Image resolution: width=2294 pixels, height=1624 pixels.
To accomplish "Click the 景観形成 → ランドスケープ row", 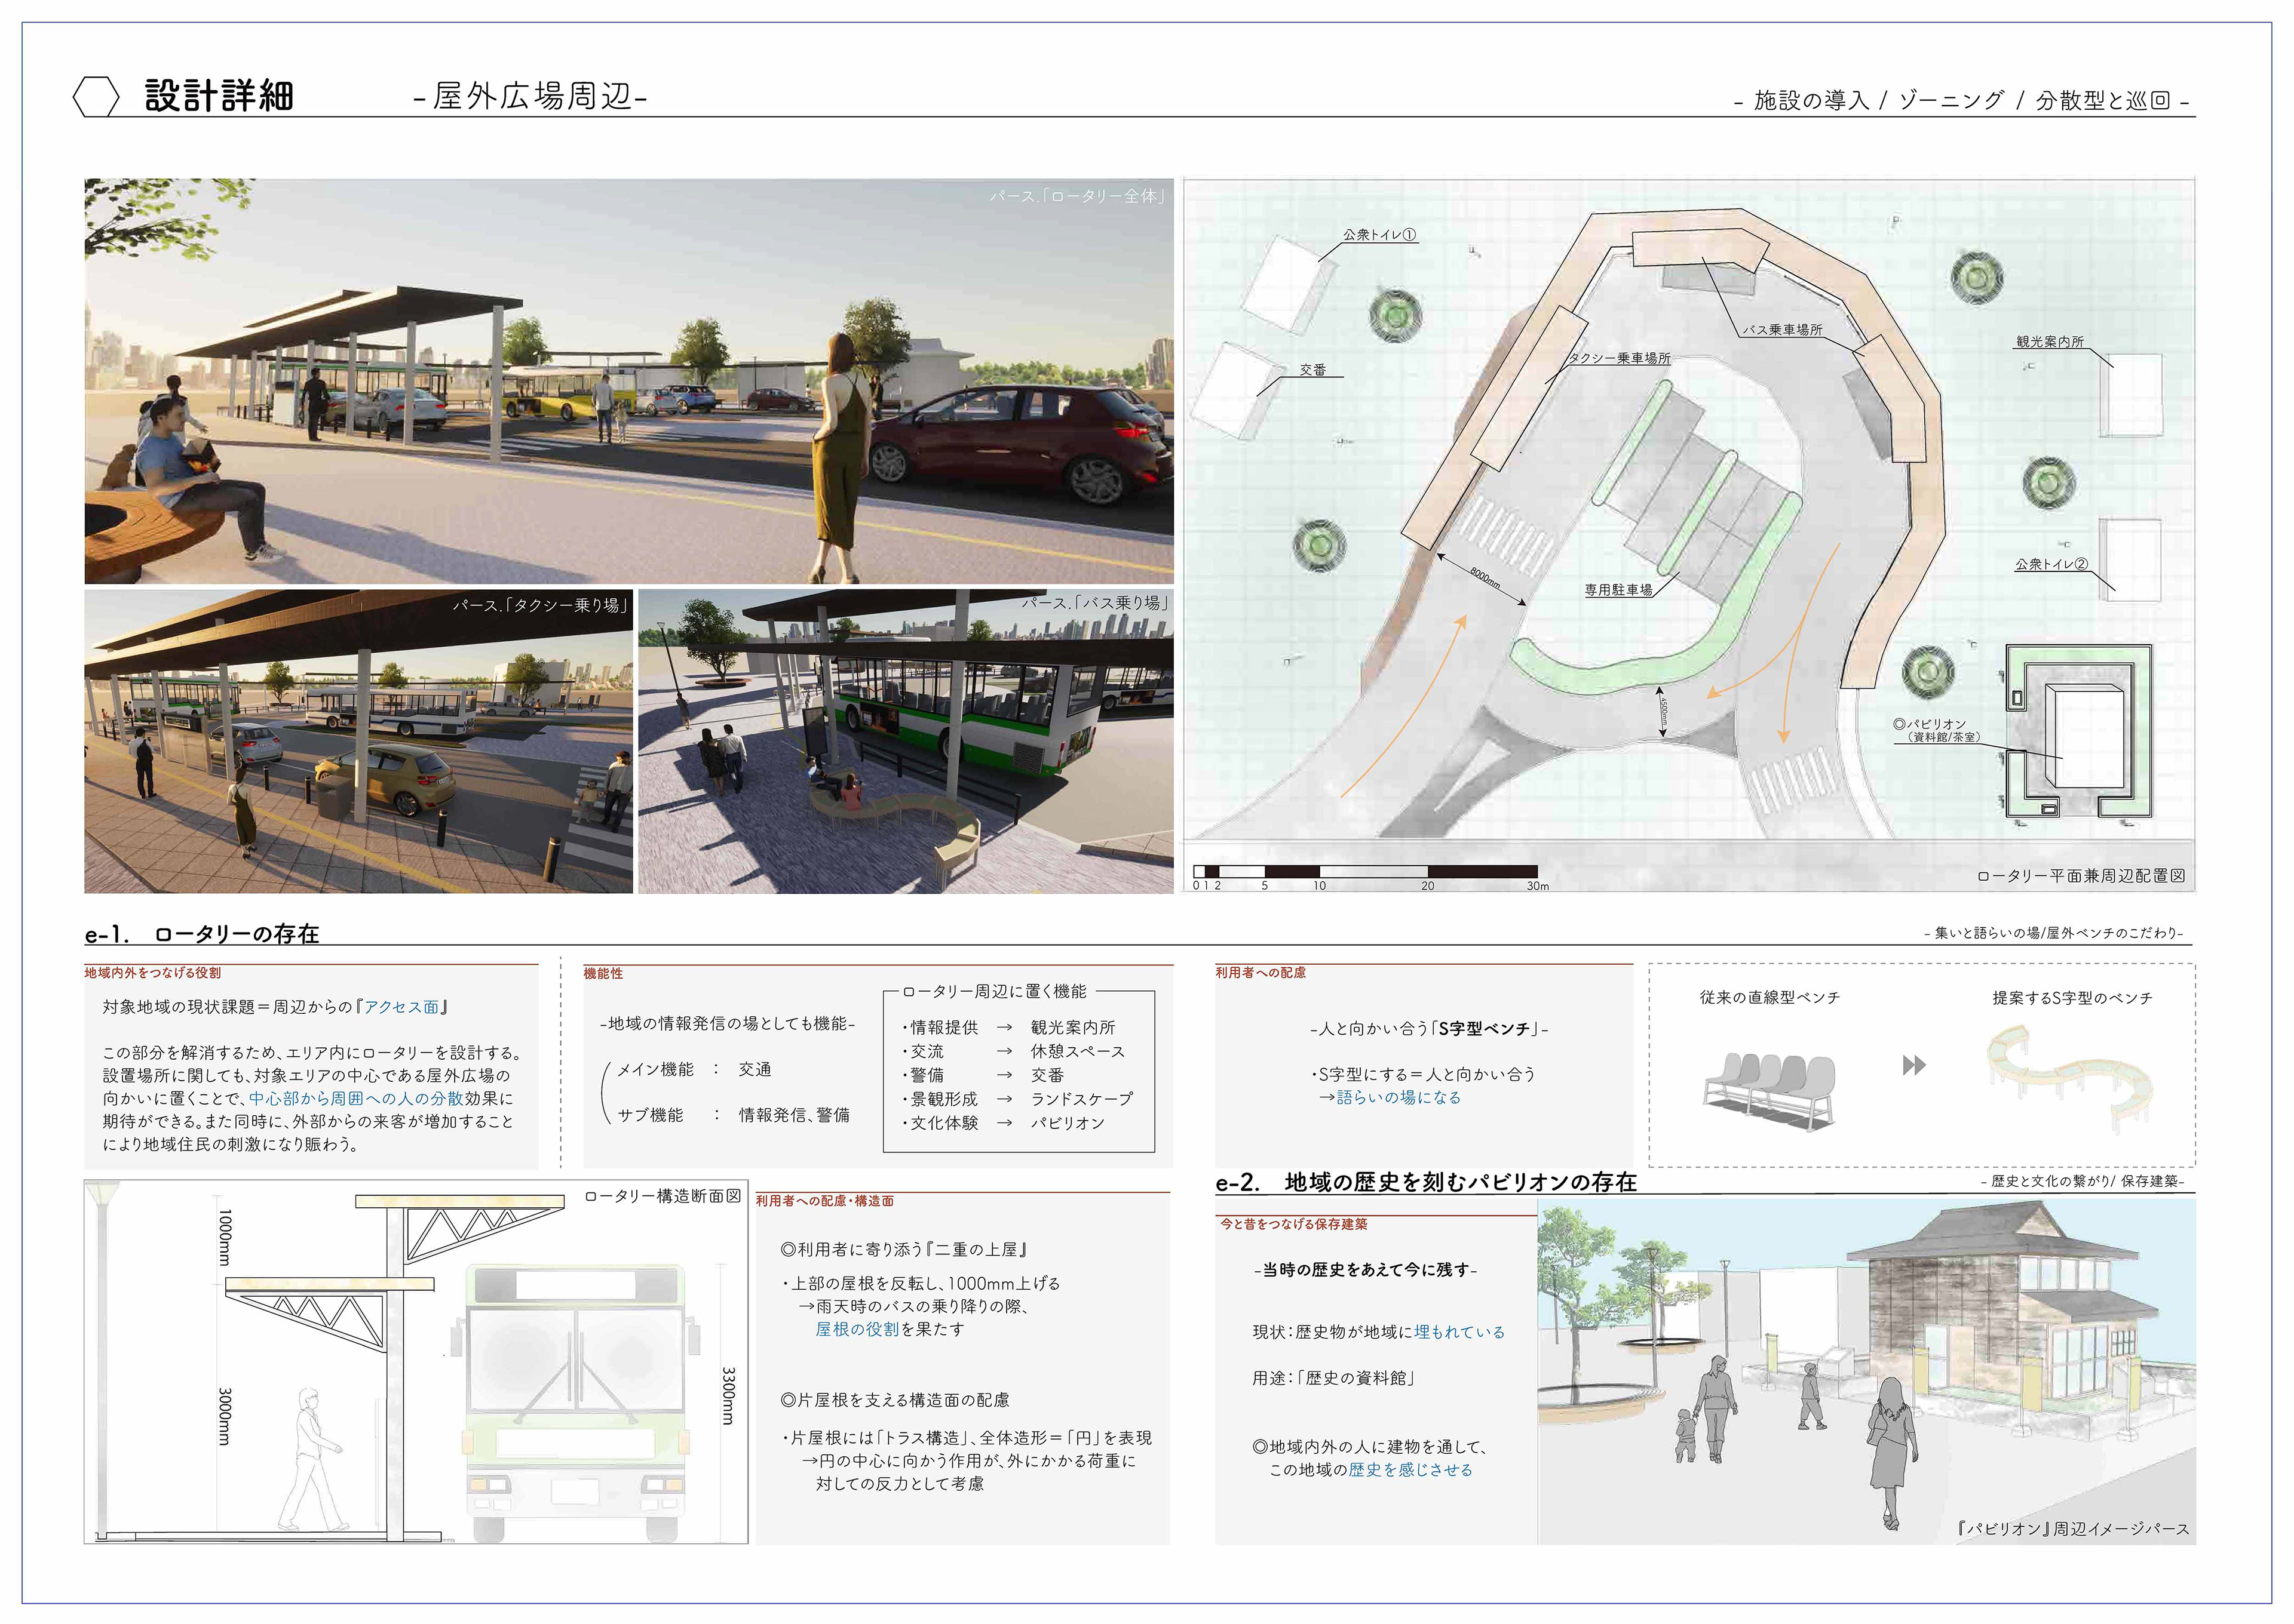I will 1017,1098.
